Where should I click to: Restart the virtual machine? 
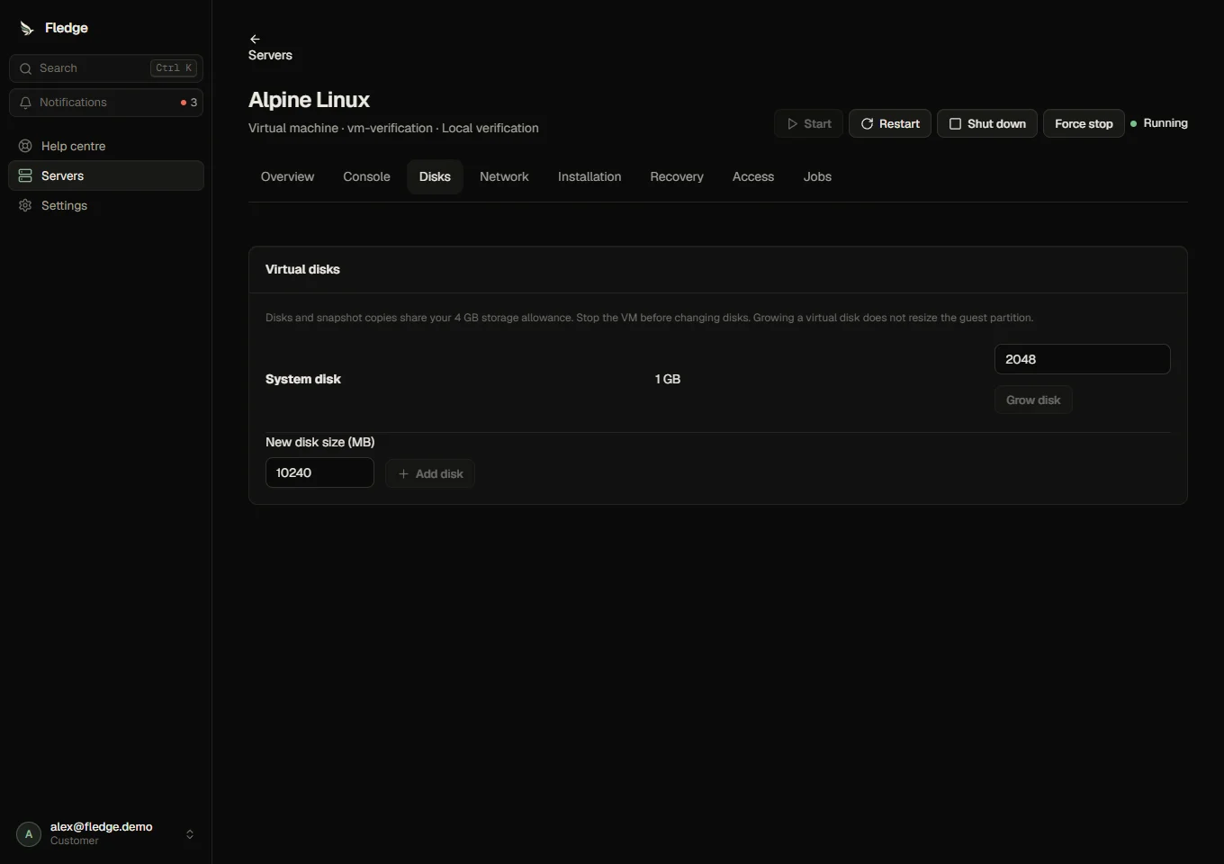click(890, 124)
